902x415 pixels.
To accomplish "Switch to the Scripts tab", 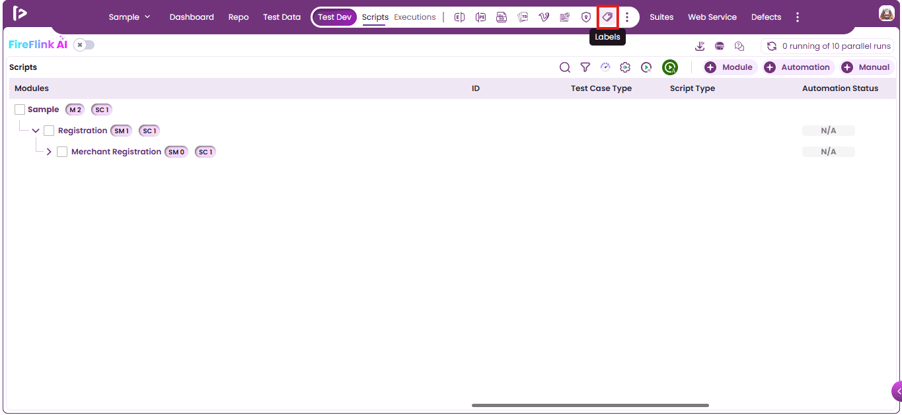I will tap(375, 17).
